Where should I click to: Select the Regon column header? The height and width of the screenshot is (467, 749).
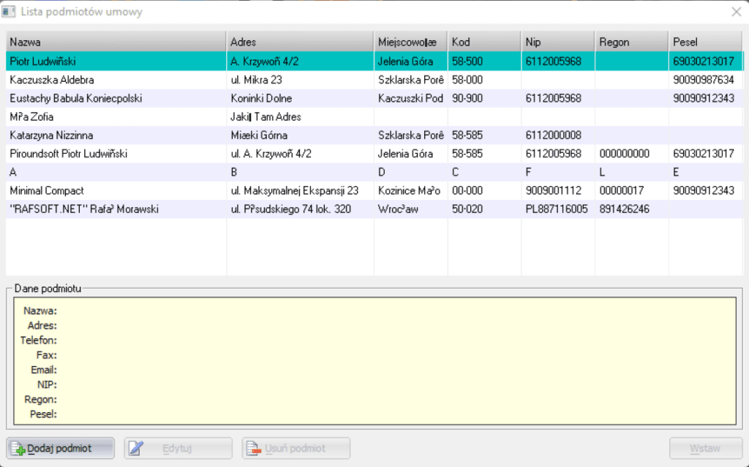631,42
